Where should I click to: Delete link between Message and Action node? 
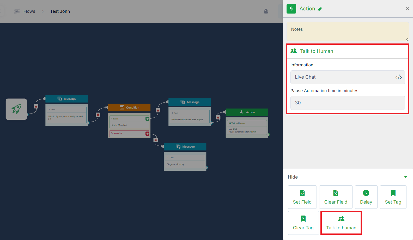pyautogui.click(x=218, y=117)
